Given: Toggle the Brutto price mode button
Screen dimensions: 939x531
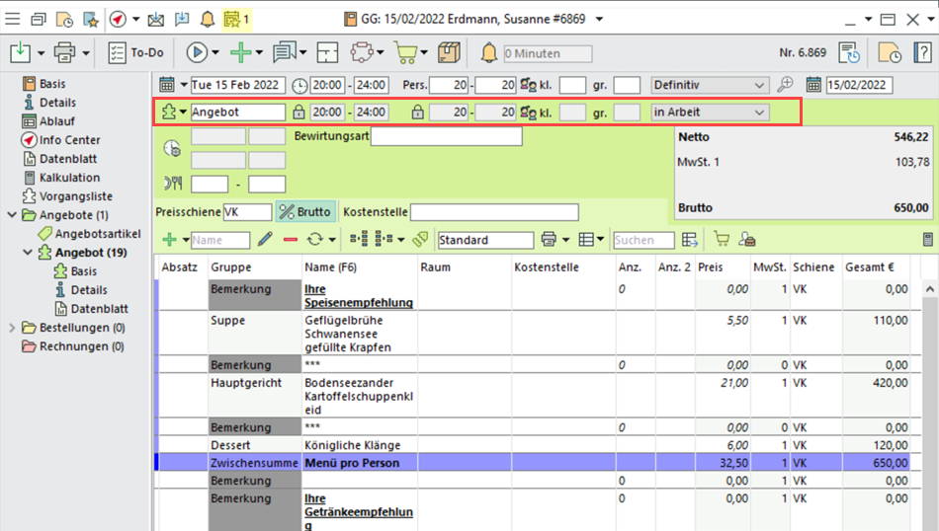Looking at the screenshot, I should [x=304, y=212].
